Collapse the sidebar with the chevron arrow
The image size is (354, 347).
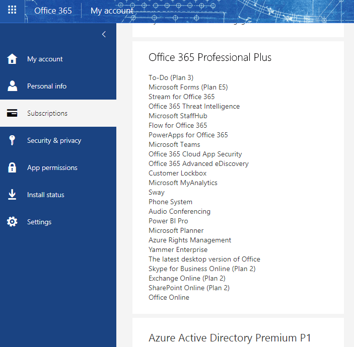[x=104, y=34]
